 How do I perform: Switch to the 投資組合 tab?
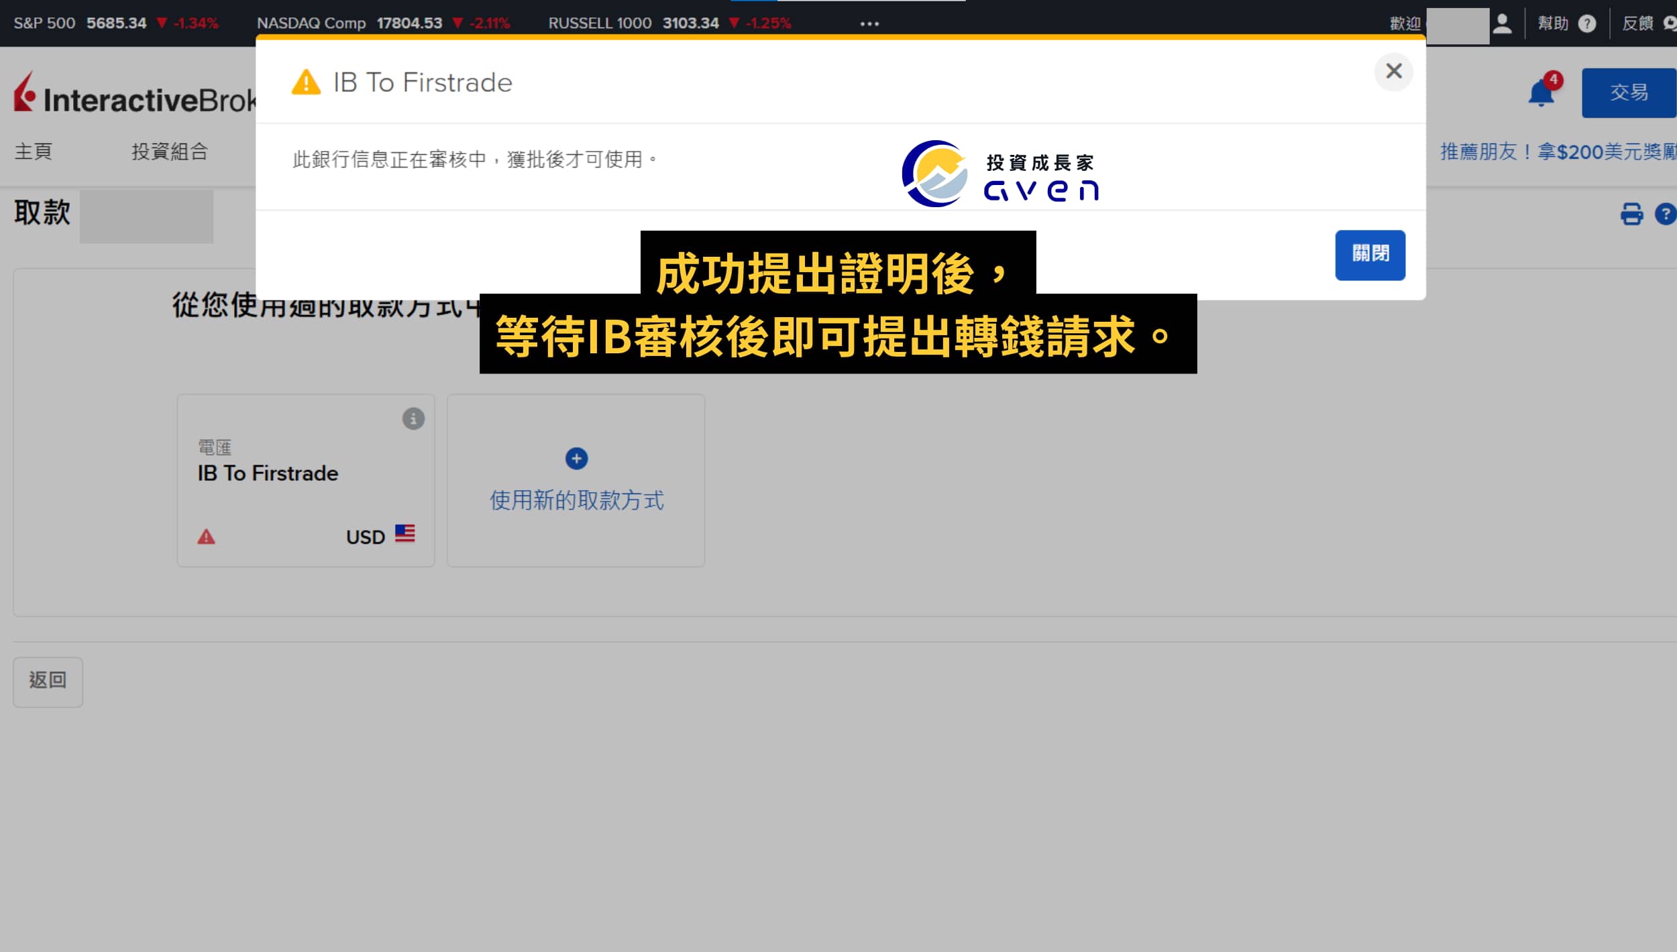pos(170,152)
